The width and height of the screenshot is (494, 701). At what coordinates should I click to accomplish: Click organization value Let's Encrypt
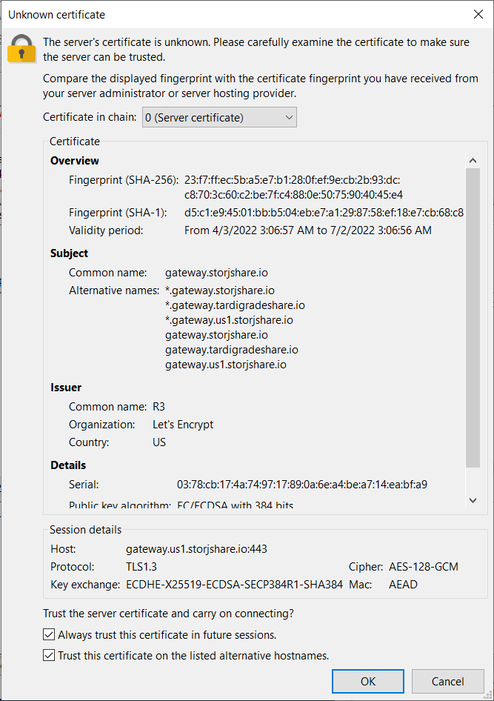click(183, 425)
